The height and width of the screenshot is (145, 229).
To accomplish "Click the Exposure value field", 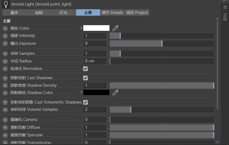I will coord(95,43).
